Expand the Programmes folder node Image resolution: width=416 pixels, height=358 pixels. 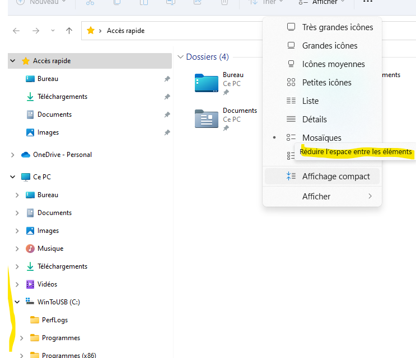(x=21, y=338)
